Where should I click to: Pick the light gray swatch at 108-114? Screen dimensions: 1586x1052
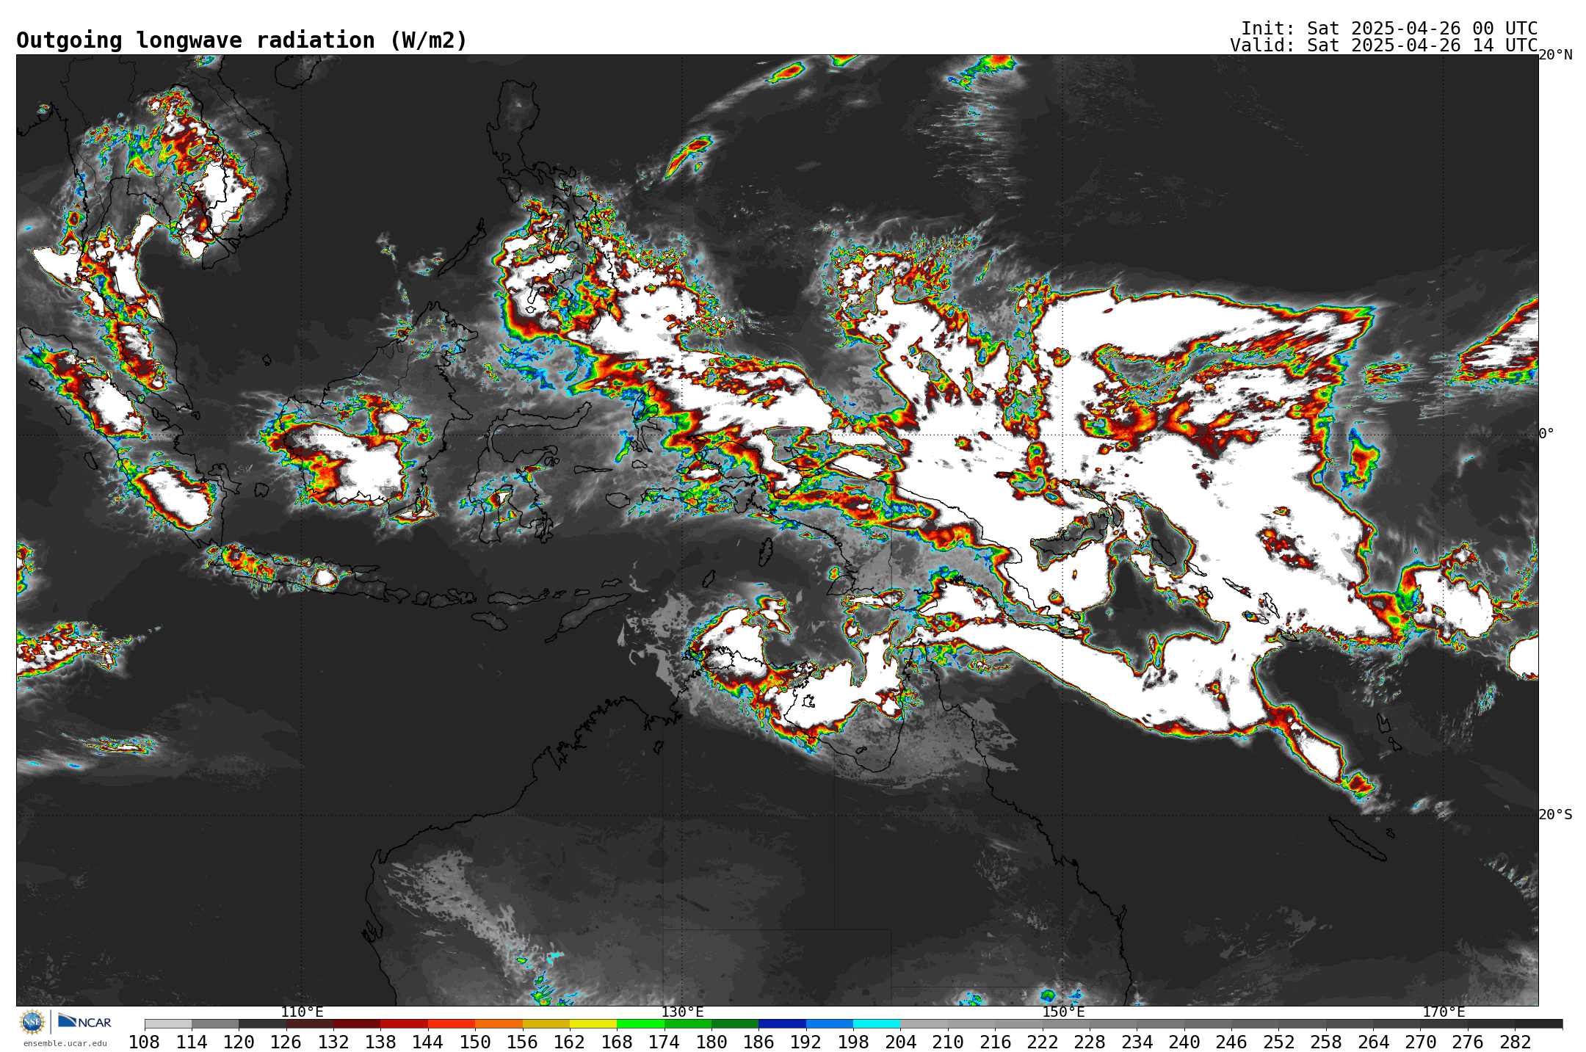(168, 1023)
